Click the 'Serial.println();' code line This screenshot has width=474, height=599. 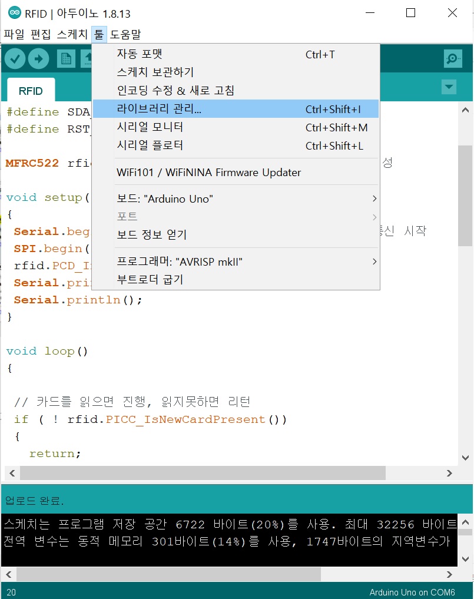pos(78,300)
